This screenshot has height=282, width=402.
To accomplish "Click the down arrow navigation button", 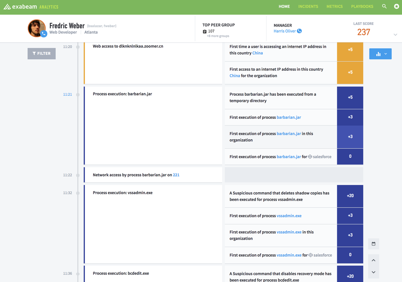I will tap(373, 272).
